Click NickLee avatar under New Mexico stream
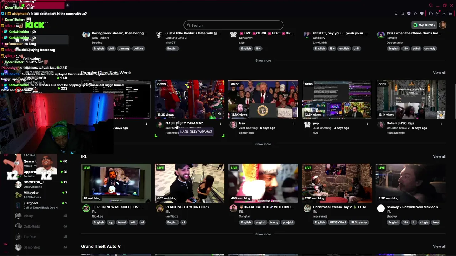The height and width of the screenshot is (256, 456). tap(86, 208)
